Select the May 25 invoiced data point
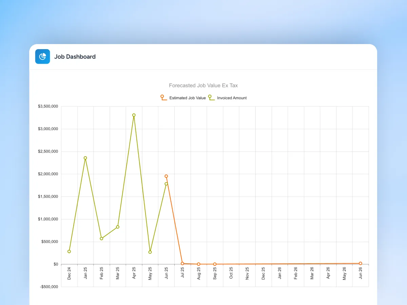The width and height of the screenshot is (407, 305). (x=150, y=252)
